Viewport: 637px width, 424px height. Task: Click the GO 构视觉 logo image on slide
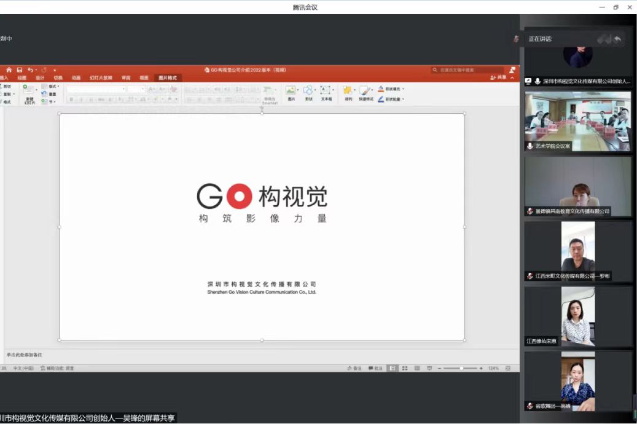click(x=262, y=202)
